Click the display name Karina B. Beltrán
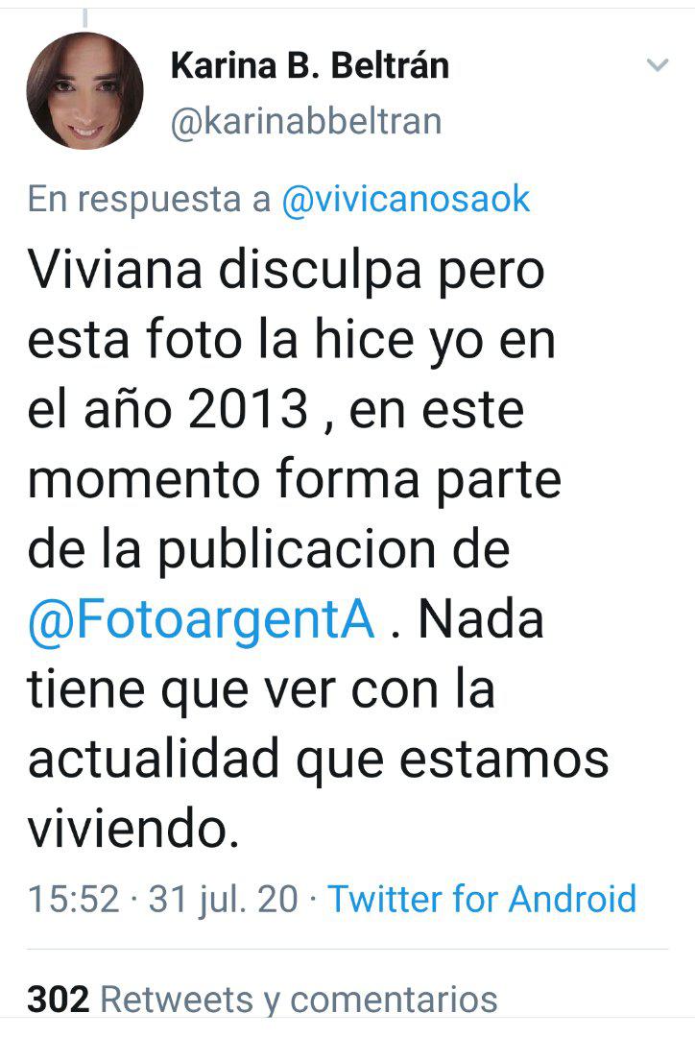Viewport: 695px width, 1037px height. (310, 65)
